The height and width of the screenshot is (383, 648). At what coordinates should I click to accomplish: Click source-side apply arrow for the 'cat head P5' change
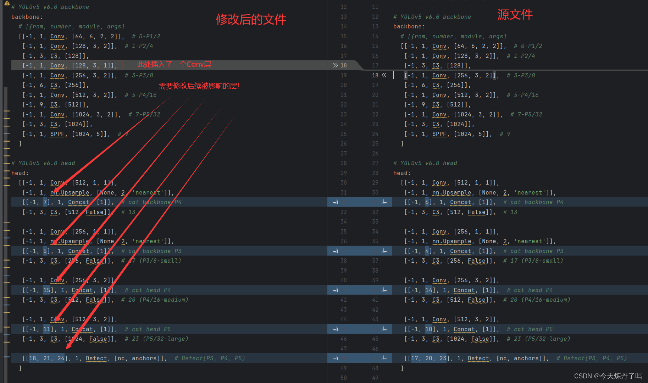384,329
